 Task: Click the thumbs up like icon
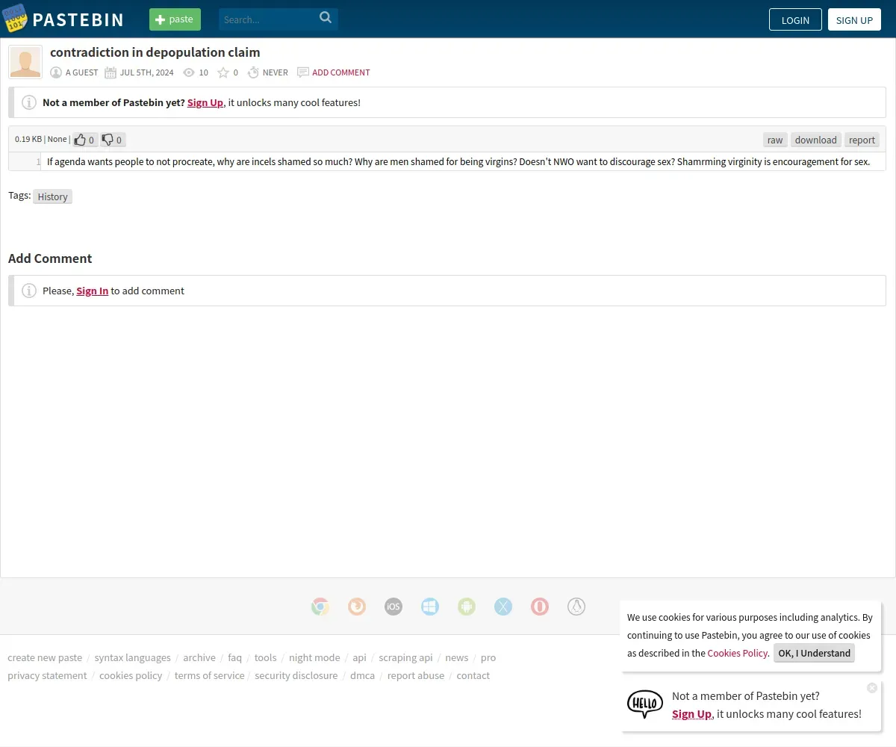click(81, 140)
